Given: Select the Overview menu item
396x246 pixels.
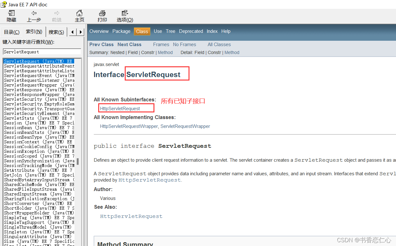Looking at the screenshot, I should [99, 31].
